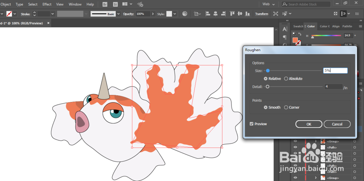Open the Character panel icon
This screenshot has height=181, width=364.
(x=285, y=29)
